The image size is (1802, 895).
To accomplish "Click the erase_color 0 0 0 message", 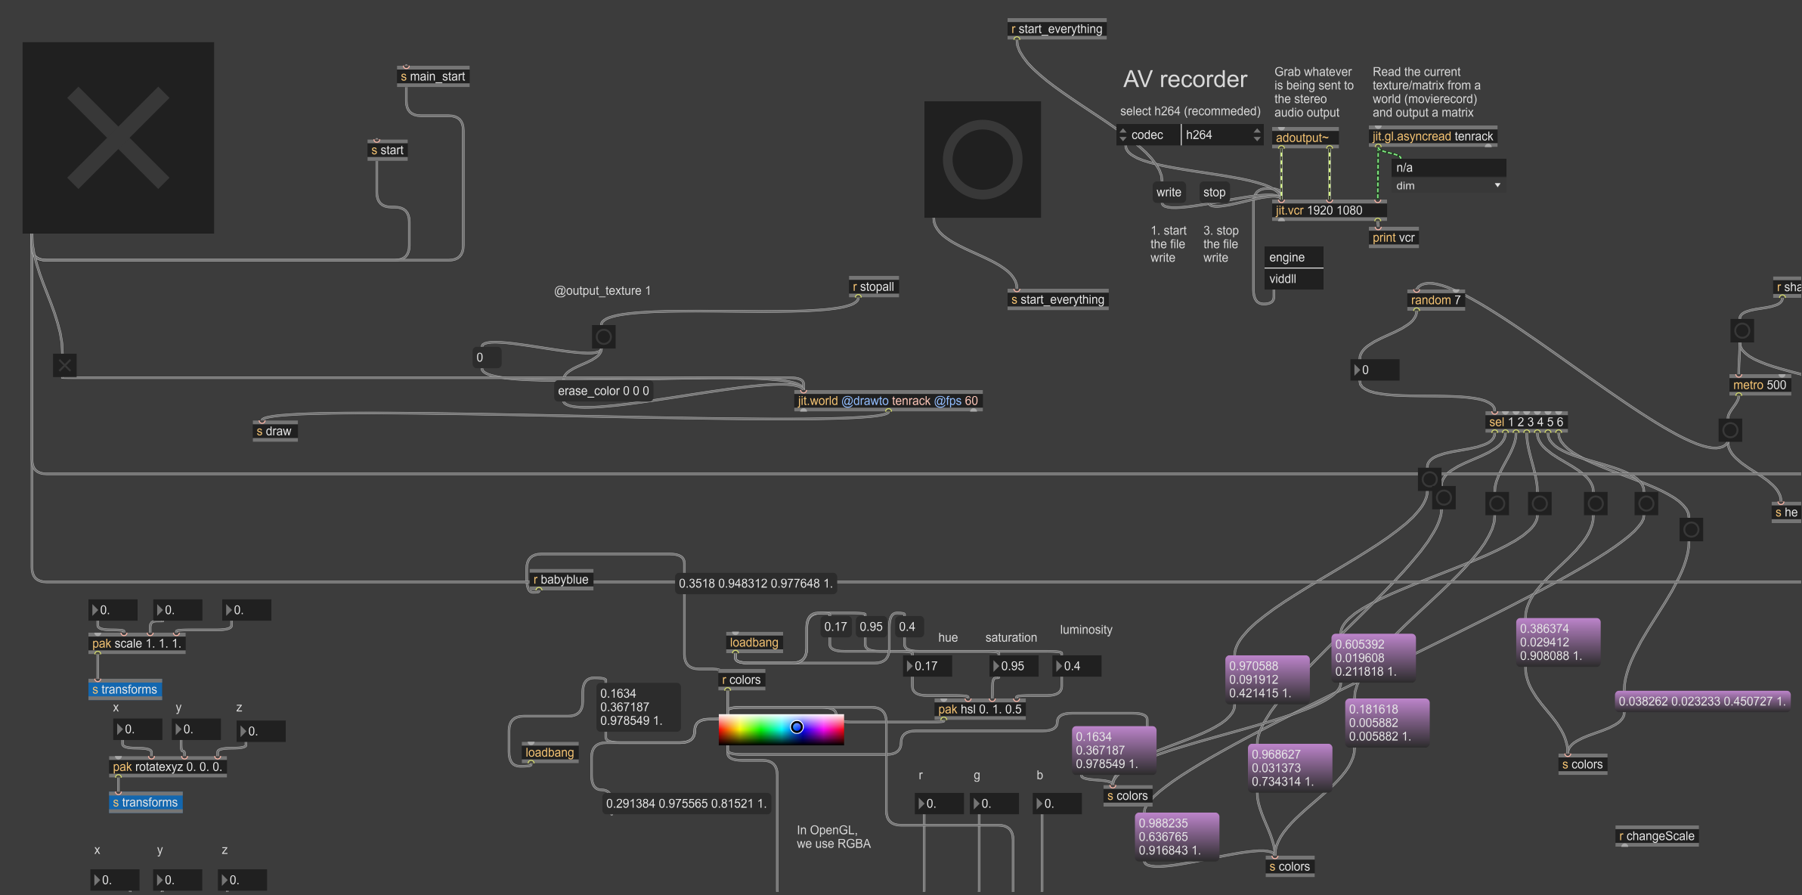I will (603, 391).
